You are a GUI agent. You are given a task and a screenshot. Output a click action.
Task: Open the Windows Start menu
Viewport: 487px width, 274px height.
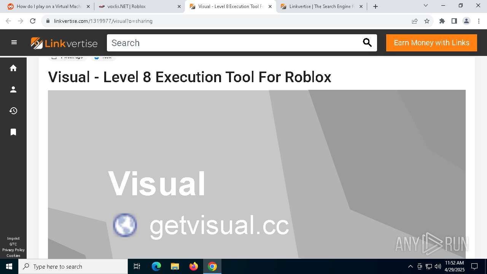[x=9, y=266]
